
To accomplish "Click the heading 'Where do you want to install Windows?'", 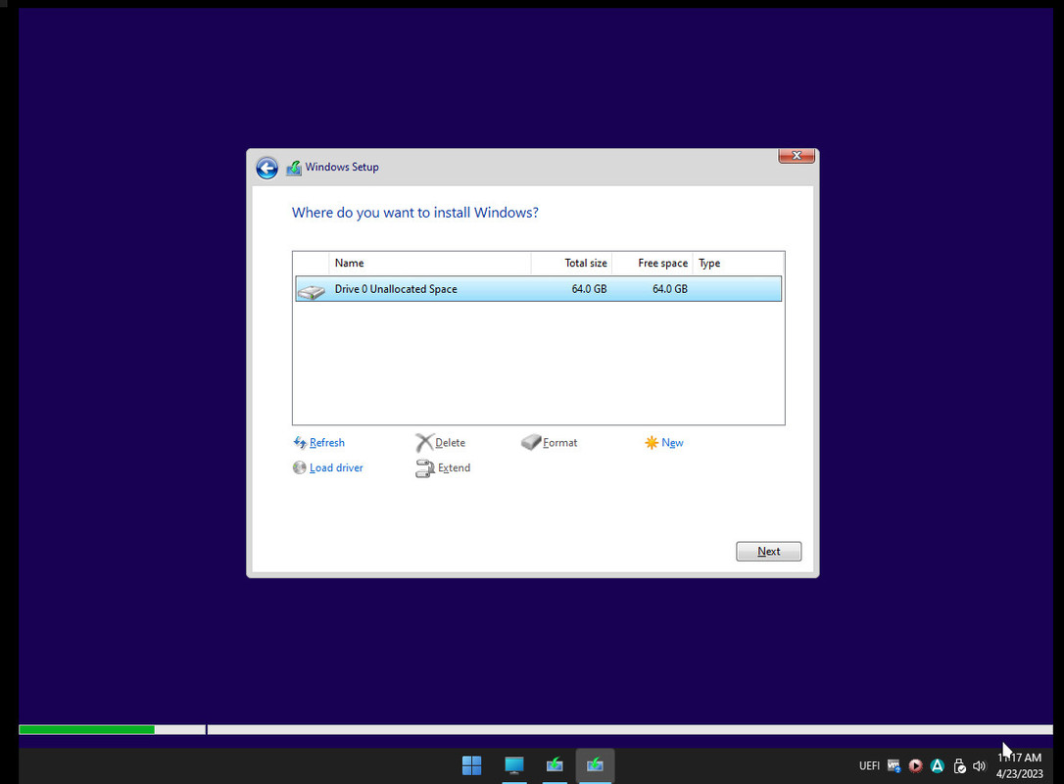I will tap(415, 213).
